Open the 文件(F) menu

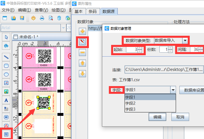tap(8, 10)
